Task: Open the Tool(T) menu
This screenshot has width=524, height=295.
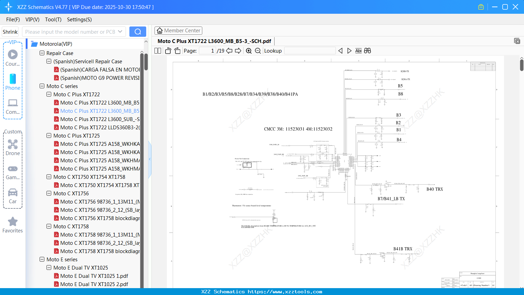Action: pos(53,20)
